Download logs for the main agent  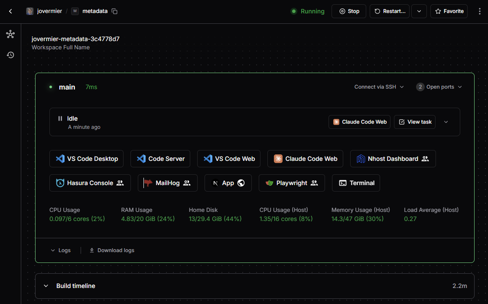coord(112,250)
